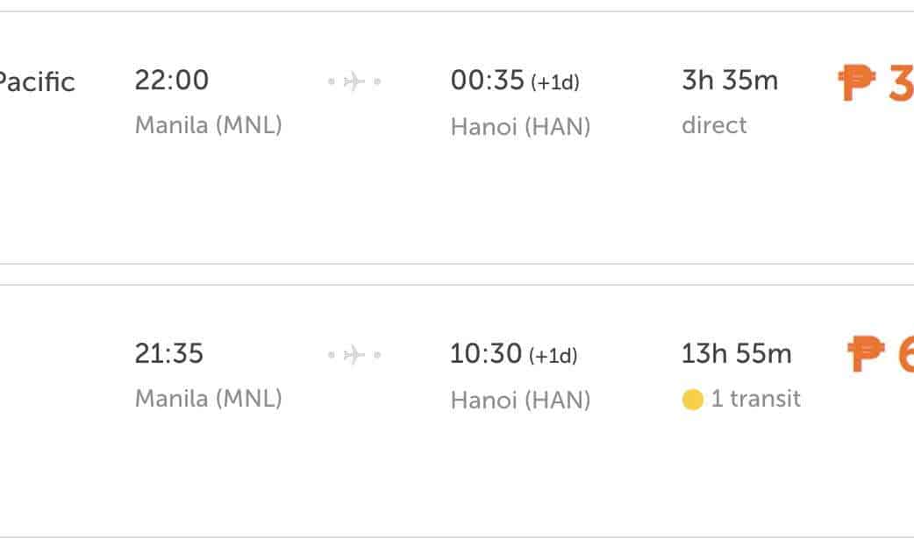
Task: Click Manila (MNL) under 22:00 departure
Action: (209, 125)
